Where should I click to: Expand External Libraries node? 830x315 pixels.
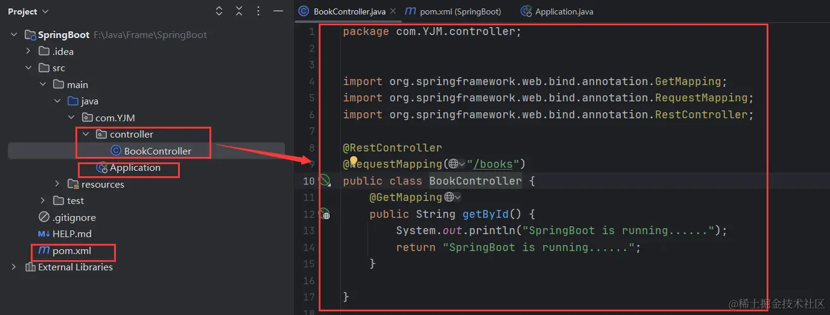pos(14,267)
